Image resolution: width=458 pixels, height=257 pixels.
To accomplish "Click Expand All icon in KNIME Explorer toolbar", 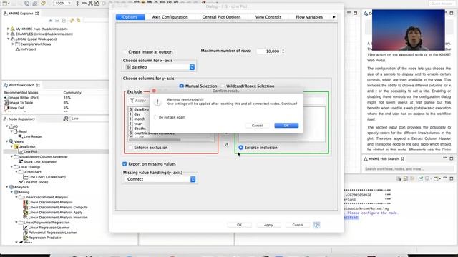I will click(x=51, y=21).
